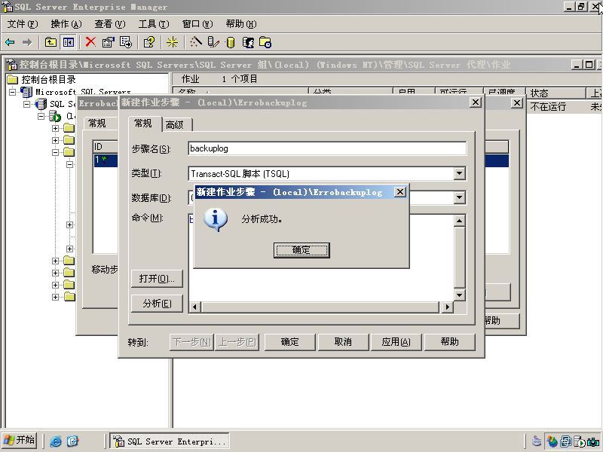Click the 应用(A) button
603x452 pixels.
pos(396,342)
